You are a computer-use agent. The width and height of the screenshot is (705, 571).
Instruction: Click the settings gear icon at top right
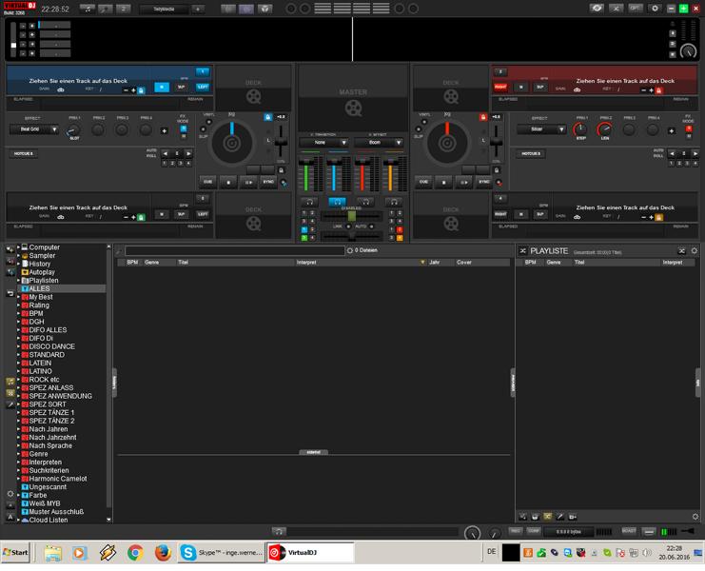[x=654, y=9]
